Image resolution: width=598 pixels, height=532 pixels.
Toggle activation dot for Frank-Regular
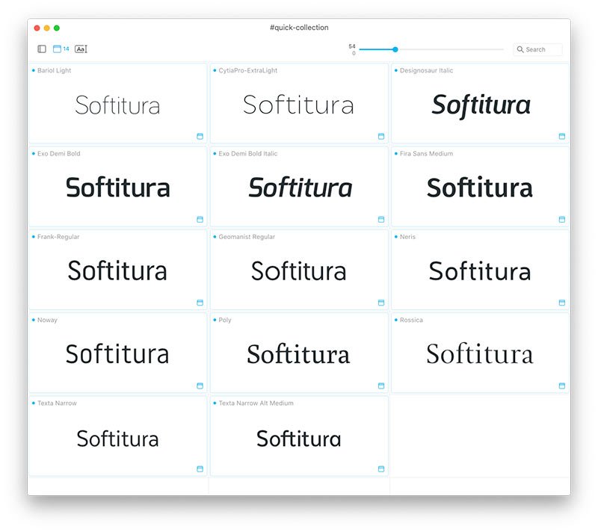pyautogui.click(x=34, y=236)
